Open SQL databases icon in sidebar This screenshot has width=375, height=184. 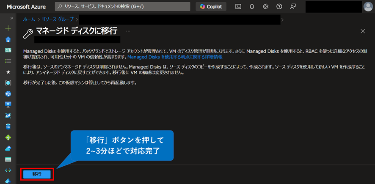(x=8, y=126)
